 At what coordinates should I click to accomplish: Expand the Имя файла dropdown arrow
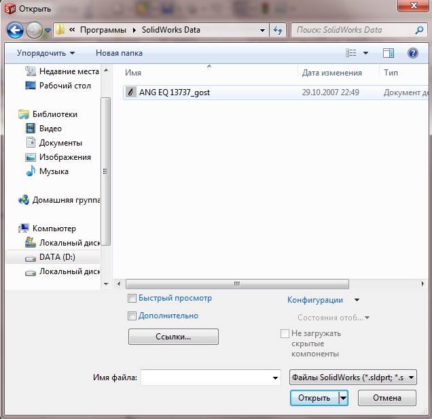click(x=275, y=378)
